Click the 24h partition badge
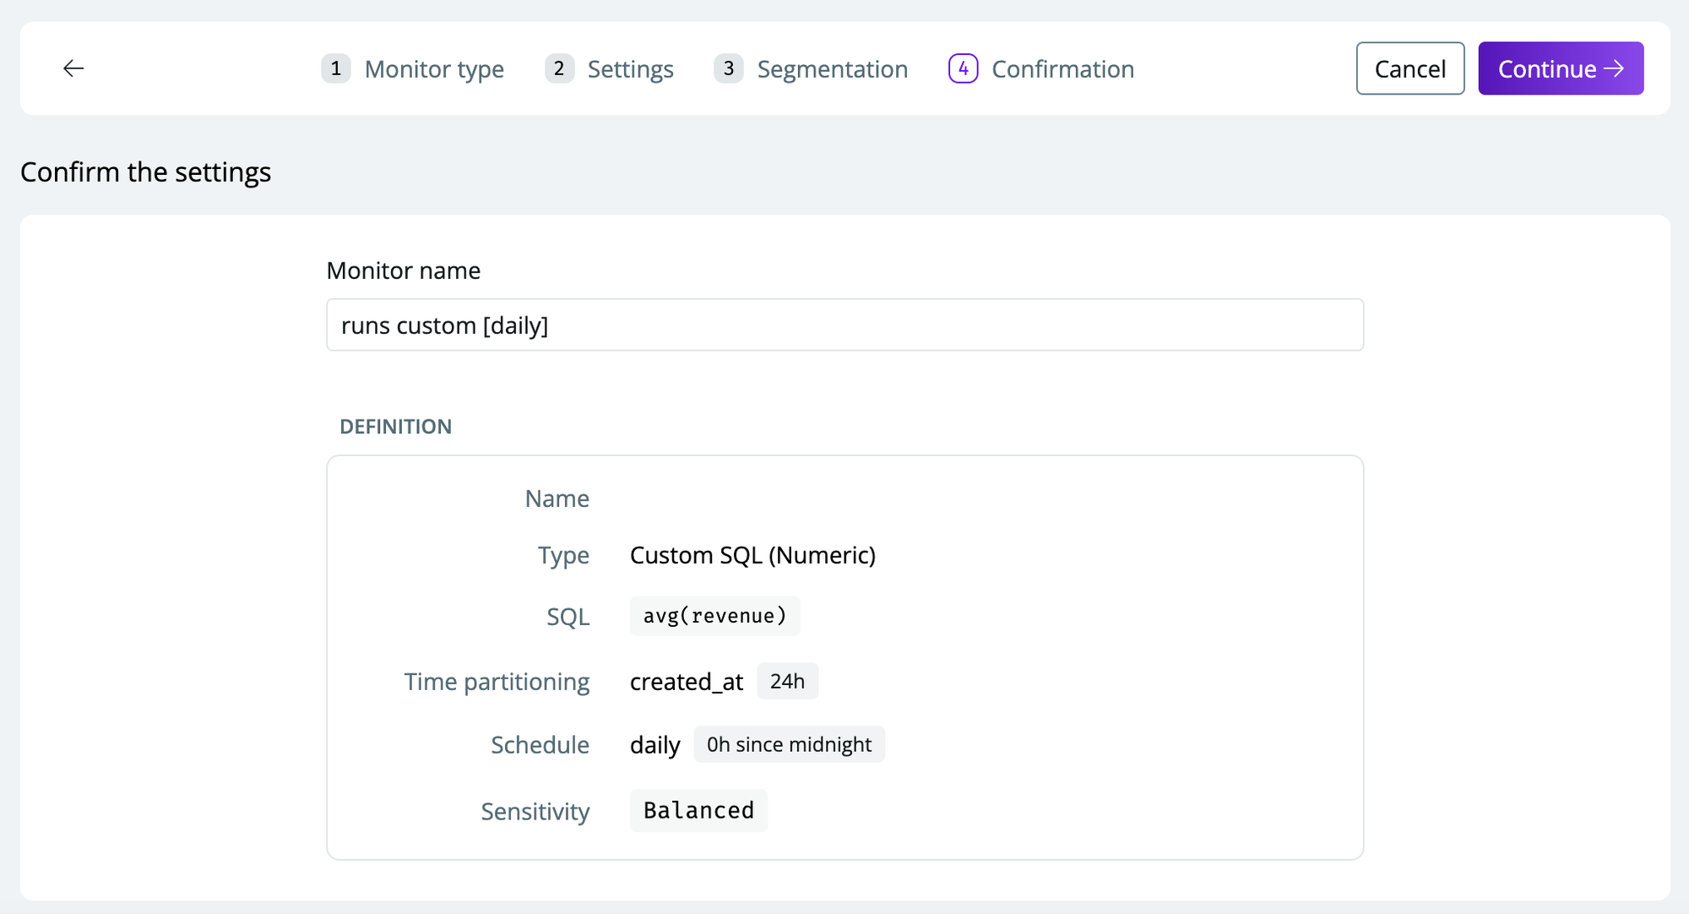The height and width of the screenshot is (914, 1689). 787,681
